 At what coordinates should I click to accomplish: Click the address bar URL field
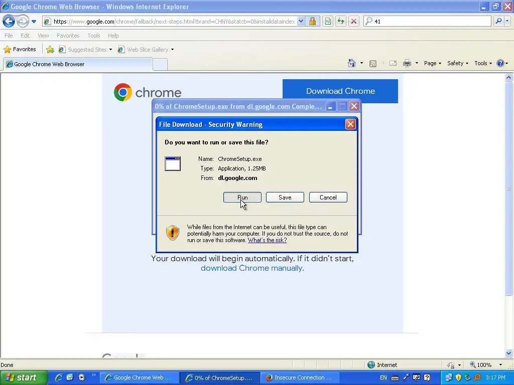pos(174,22)
